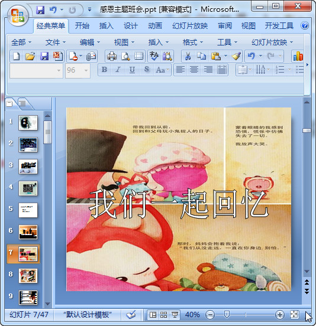Click the 默认设计模板 theme label
Image resolution: width=316 pixels, height=326 pixels.
tap(88, 315)
